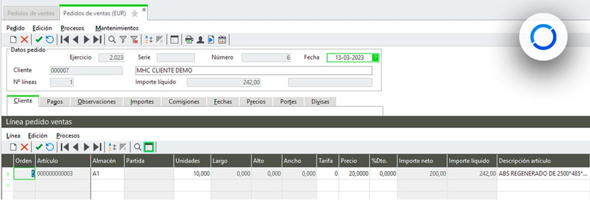Click the MHC CLIENTE DEMO name field

coord(254,70)
